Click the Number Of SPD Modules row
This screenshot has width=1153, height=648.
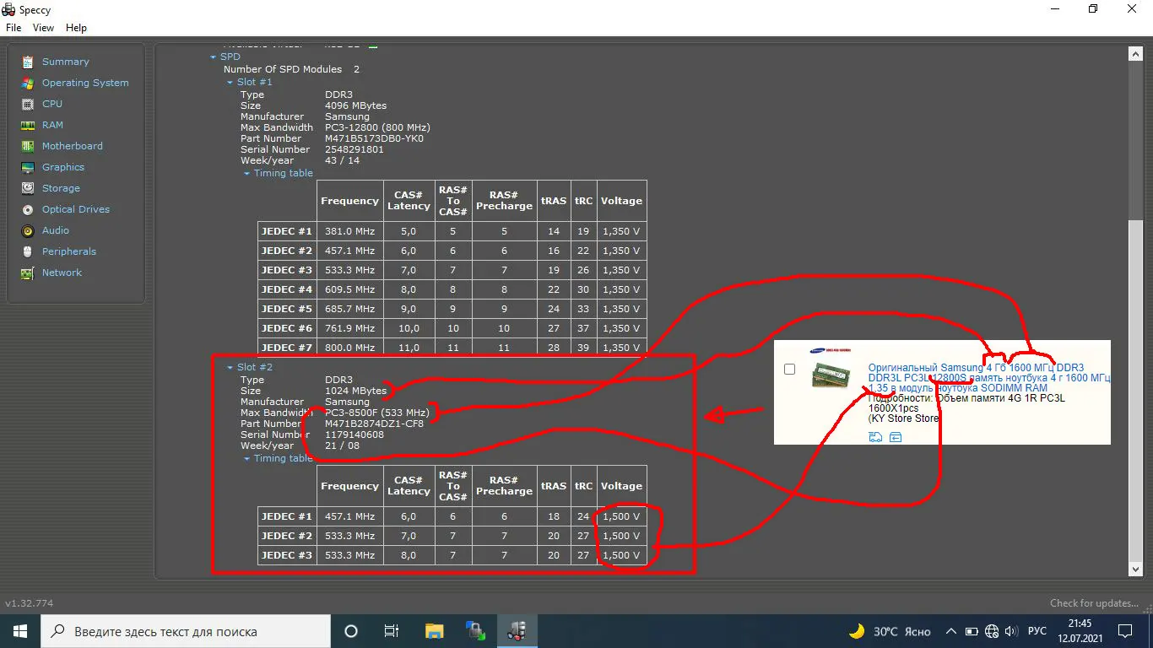(x=291, y=69)
